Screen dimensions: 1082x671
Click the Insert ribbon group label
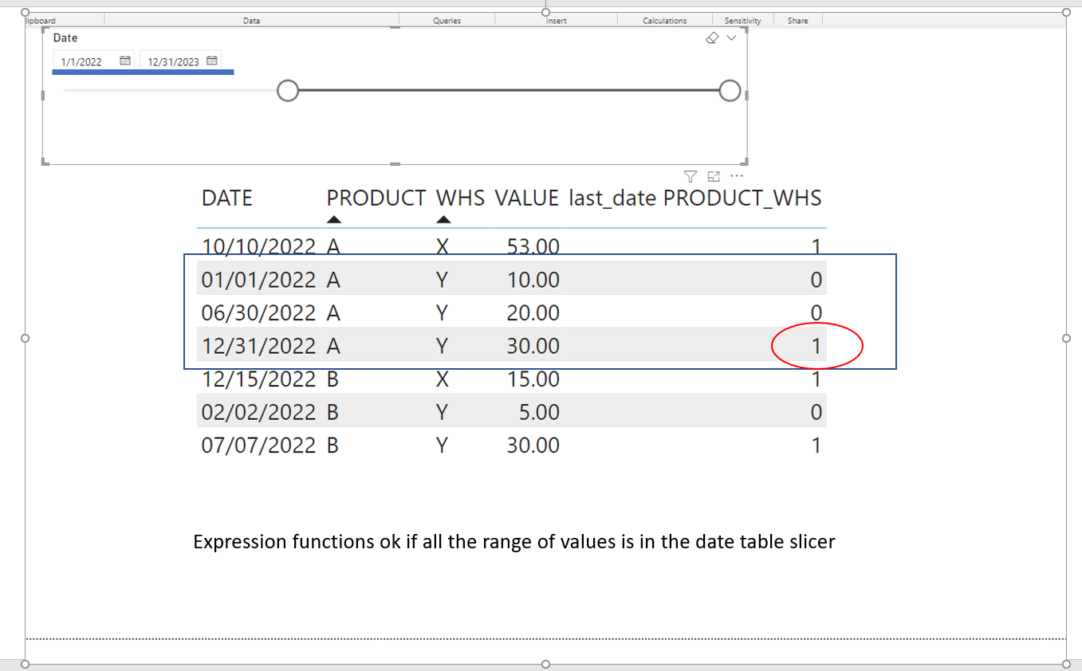coord(557,21)
